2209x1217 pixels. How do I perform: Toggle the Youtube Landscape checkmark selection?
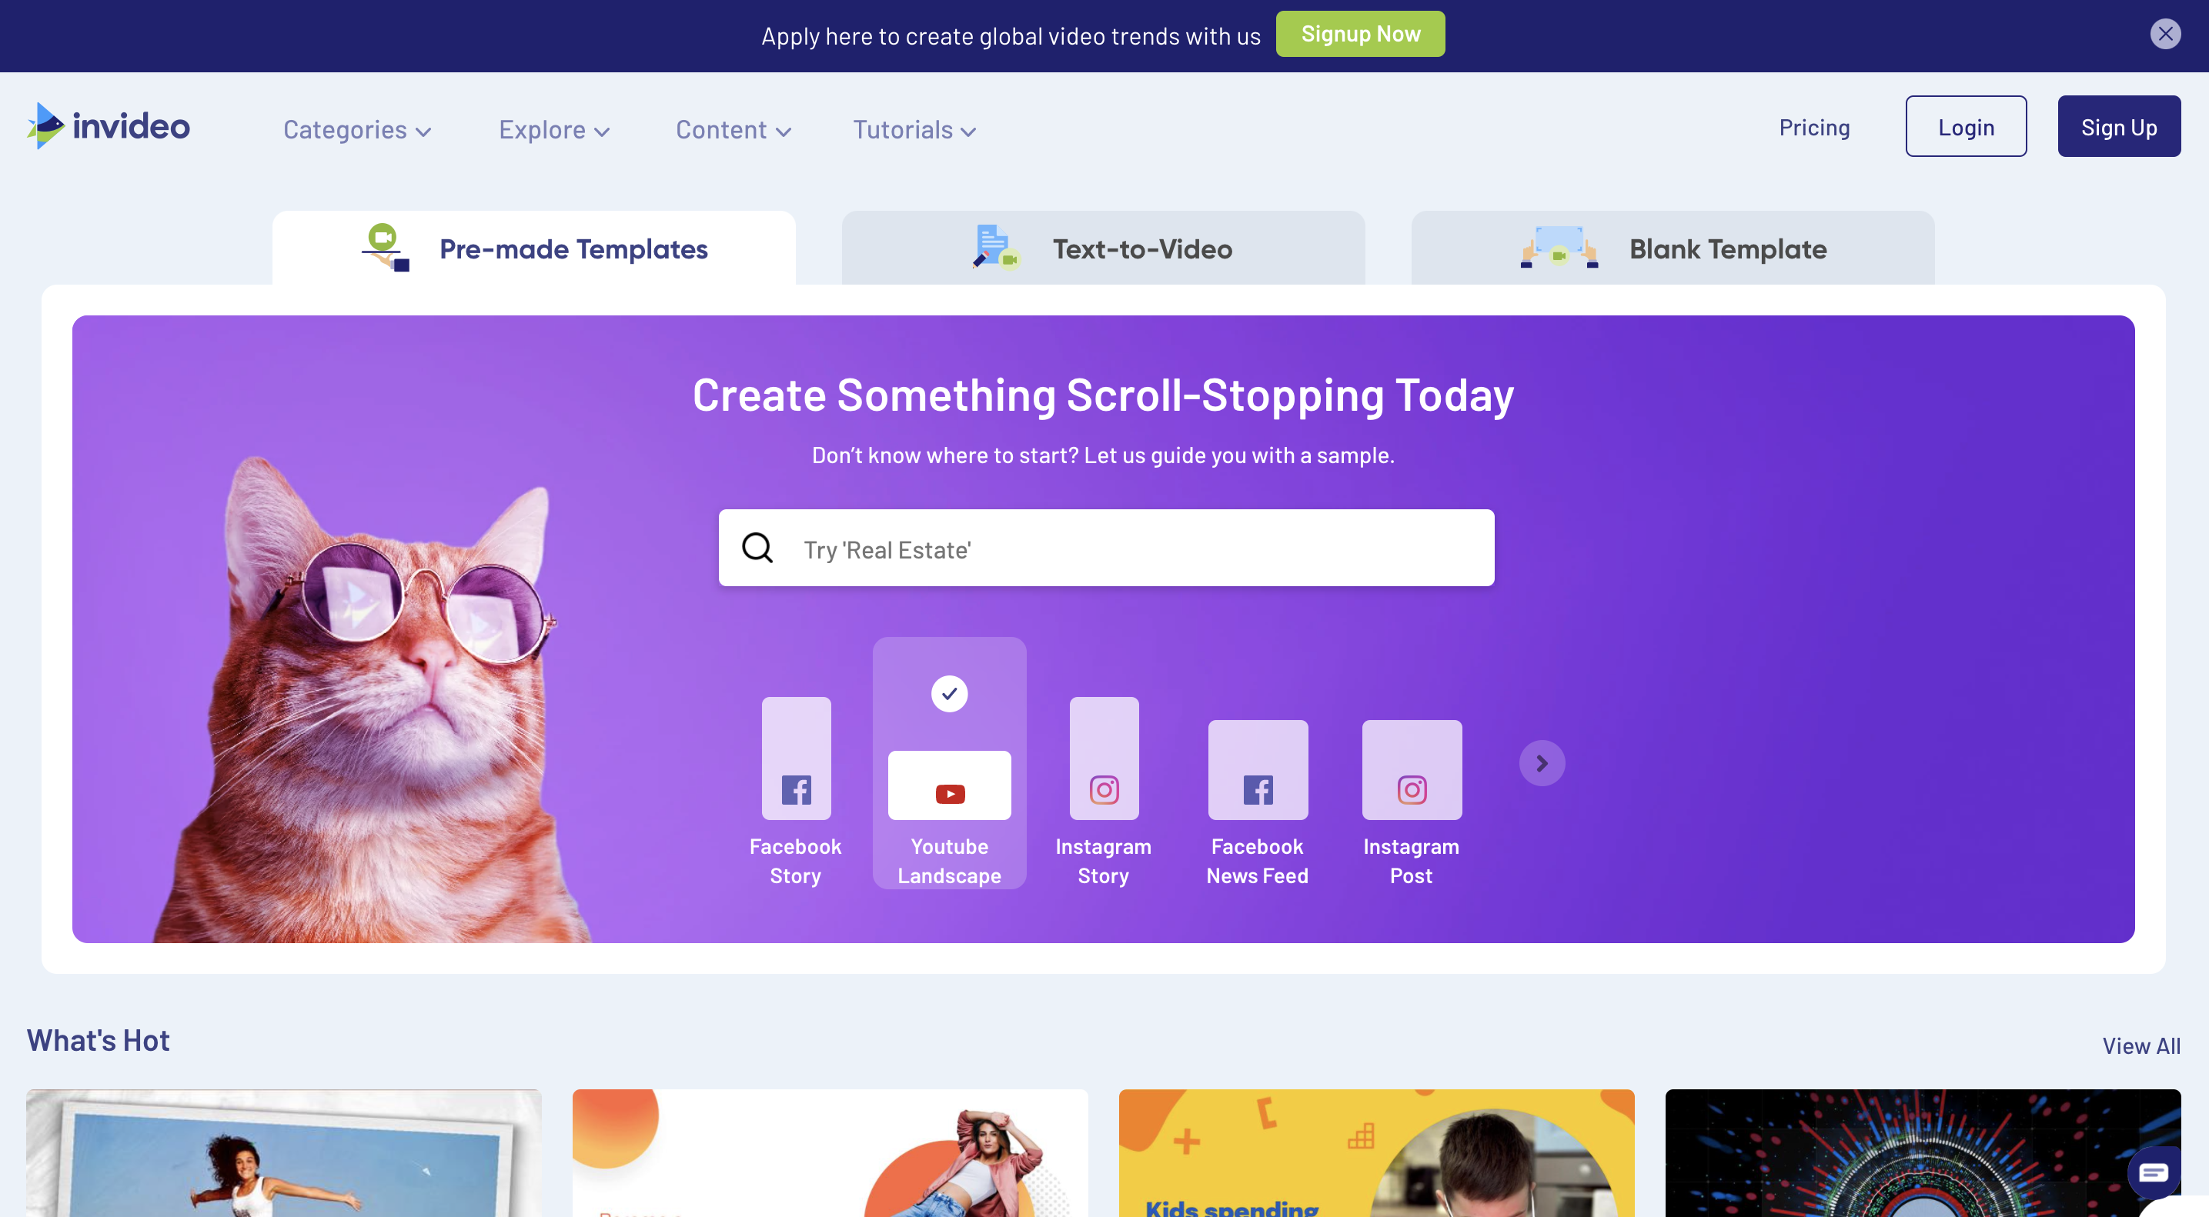[949, 693]
